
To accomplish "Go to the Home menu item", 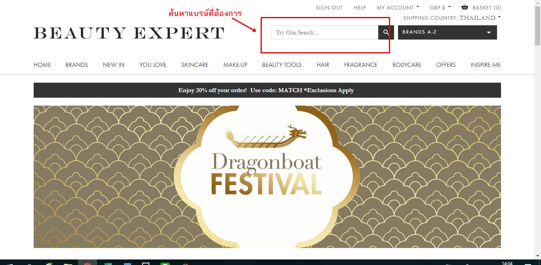I will [x=42, y=65].
